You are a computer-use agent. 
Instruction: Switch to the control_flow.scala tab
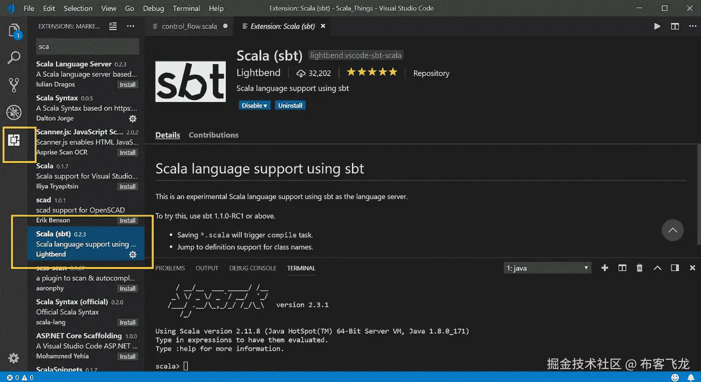click(x=189, y=26)
